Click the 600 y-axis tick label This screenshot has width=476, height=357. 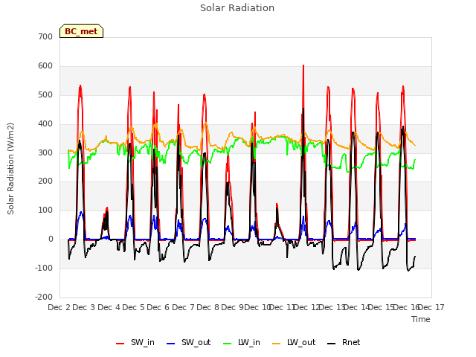click(45, 65)
